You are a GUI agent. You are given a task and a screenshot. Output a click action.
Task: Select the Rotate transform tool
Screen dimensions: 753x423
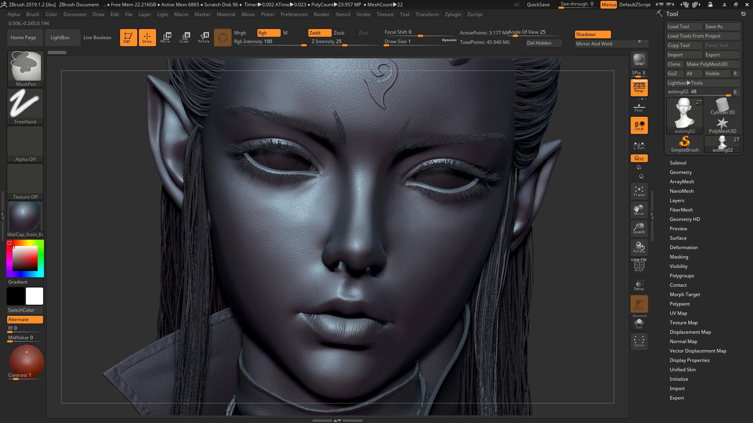click(x=204, y=38)
